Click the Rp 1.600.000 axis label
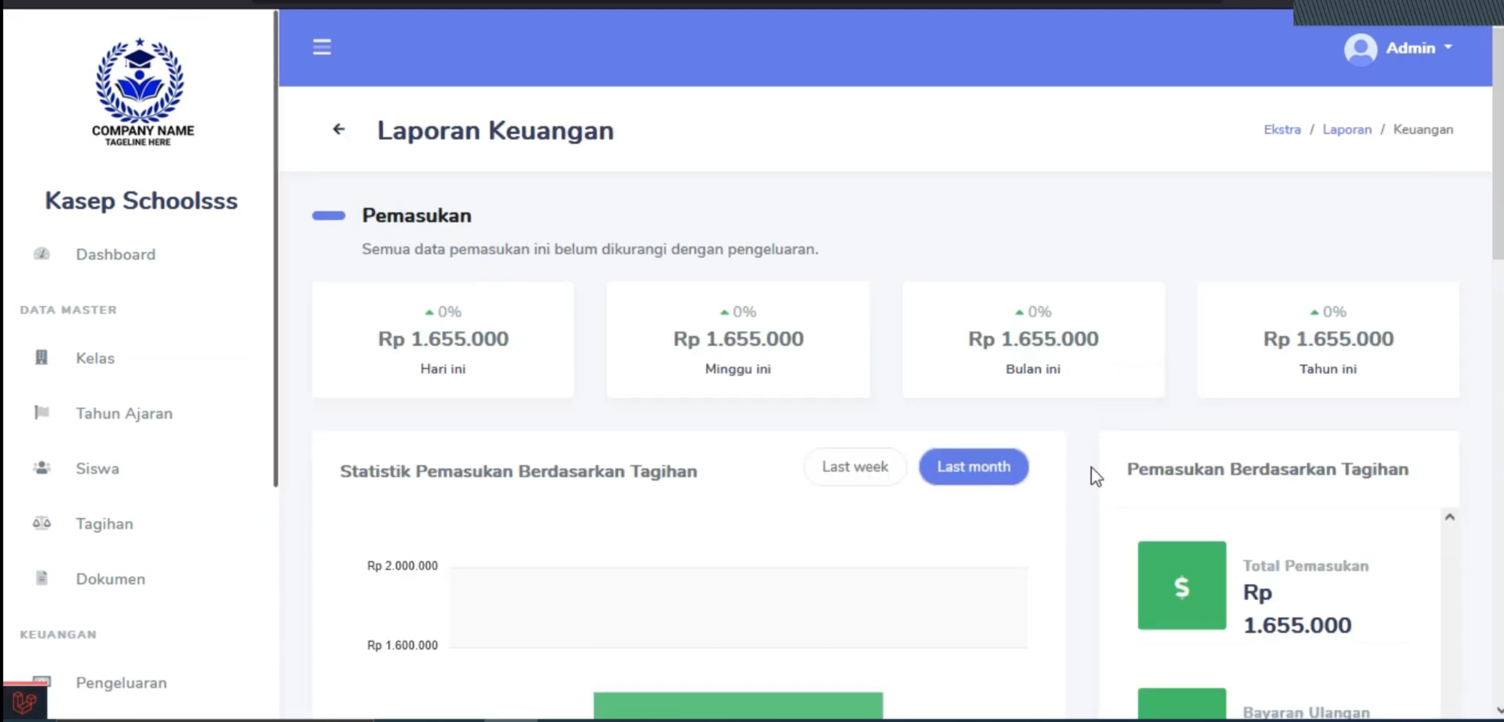This screenshot has height=722, width=1504. tap(402, 645)
